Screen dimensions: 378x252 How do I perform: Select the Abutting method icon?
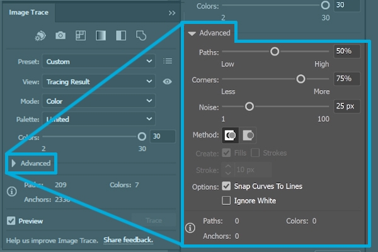pyautogui.click(x=231, y=135)
